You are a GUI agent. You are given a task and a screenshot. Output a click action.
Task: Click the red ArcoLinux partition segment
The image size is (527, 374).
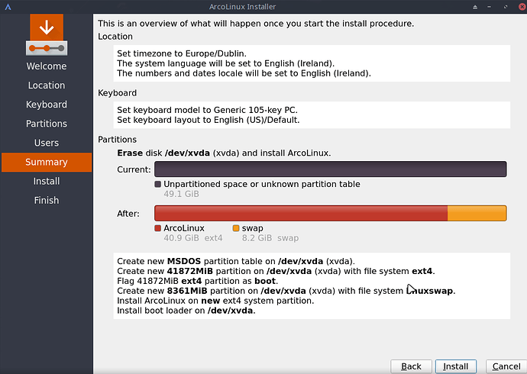(x=301, y=213)
